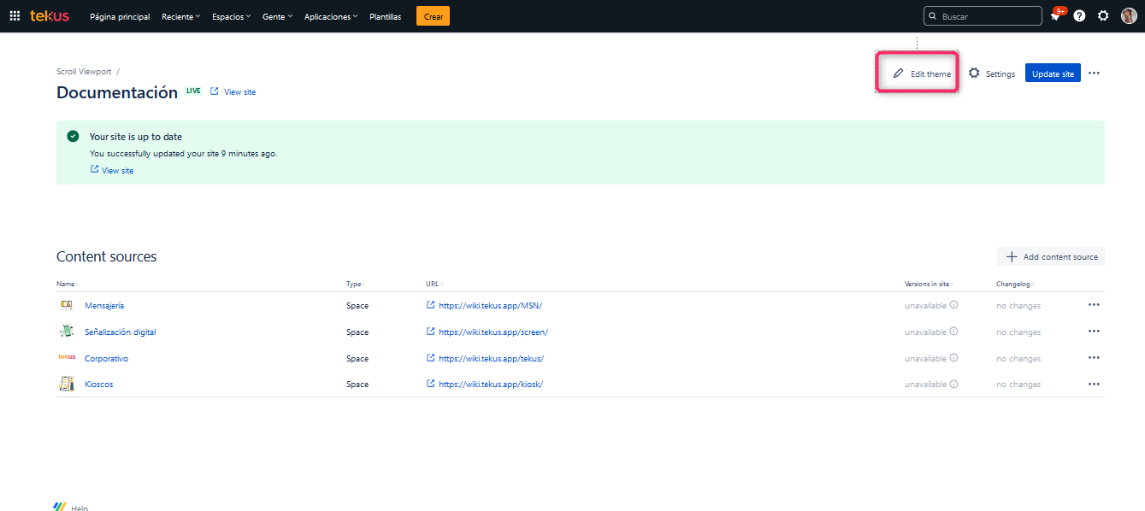Screen dimensions: 1145x511
Task: Sort content sources by Name column
Action: (66, 284)
